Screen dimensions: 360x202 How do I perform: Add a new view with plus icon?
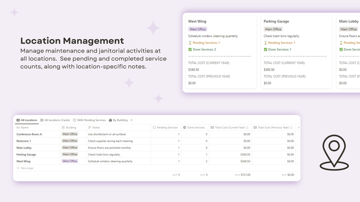(132, 120)
